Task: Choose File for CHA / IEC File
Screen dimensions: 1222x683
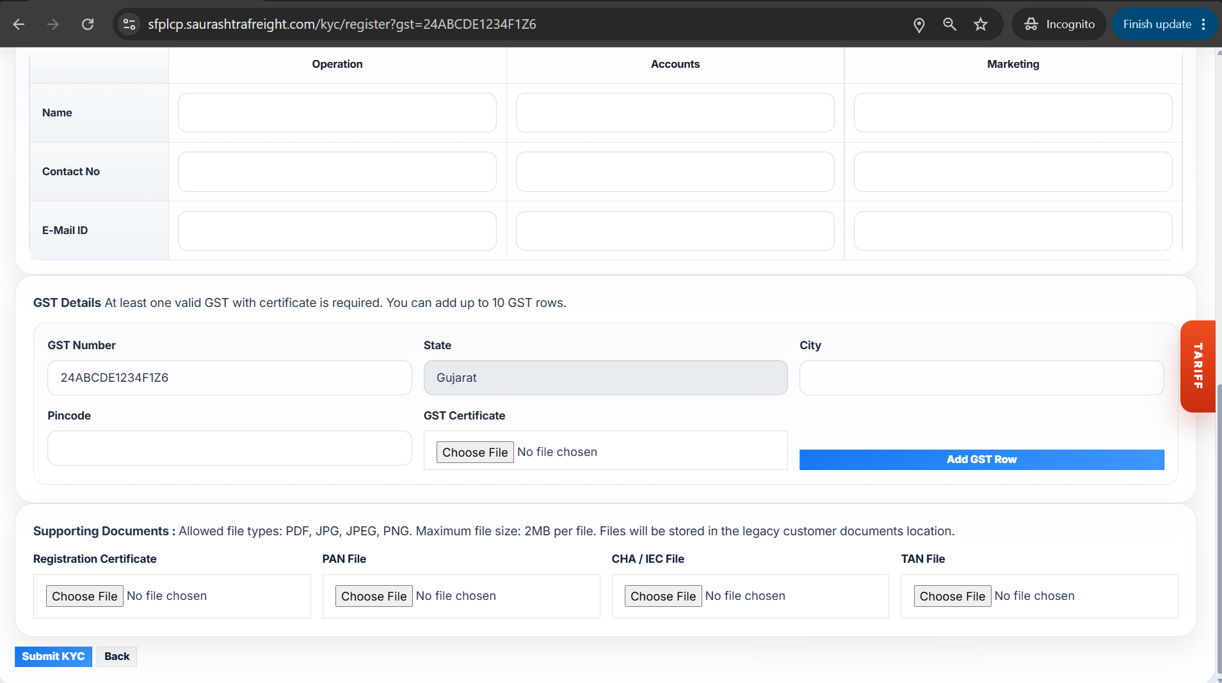Action: (663, 596)
